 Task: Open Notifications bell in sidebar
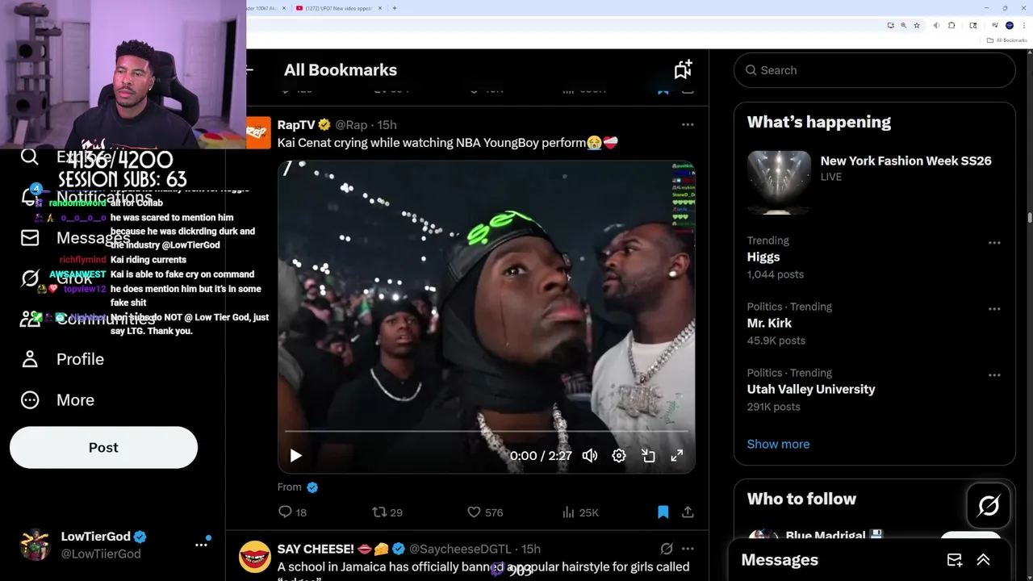coord(30,197)
